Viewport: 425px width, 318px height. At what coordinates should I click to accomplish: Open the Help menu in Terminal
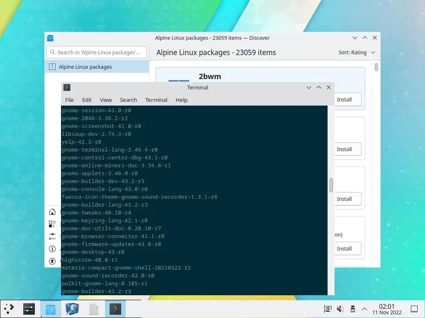tap(182, 100)
